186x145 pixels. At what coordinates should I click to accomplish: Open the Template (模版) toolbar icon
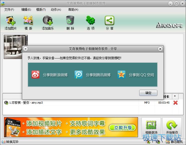[28, 23]
